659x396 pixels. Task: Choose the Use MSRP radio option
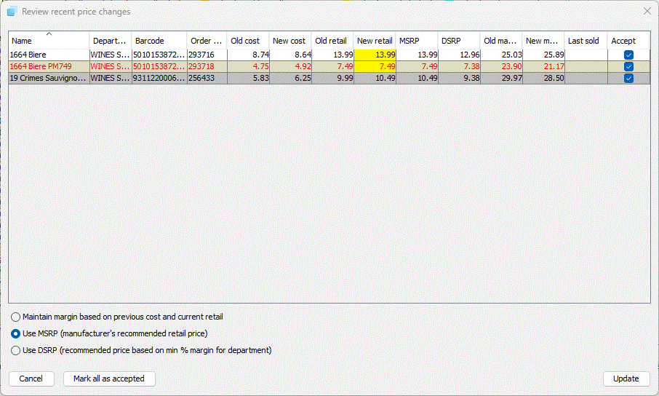pos(16,333)
